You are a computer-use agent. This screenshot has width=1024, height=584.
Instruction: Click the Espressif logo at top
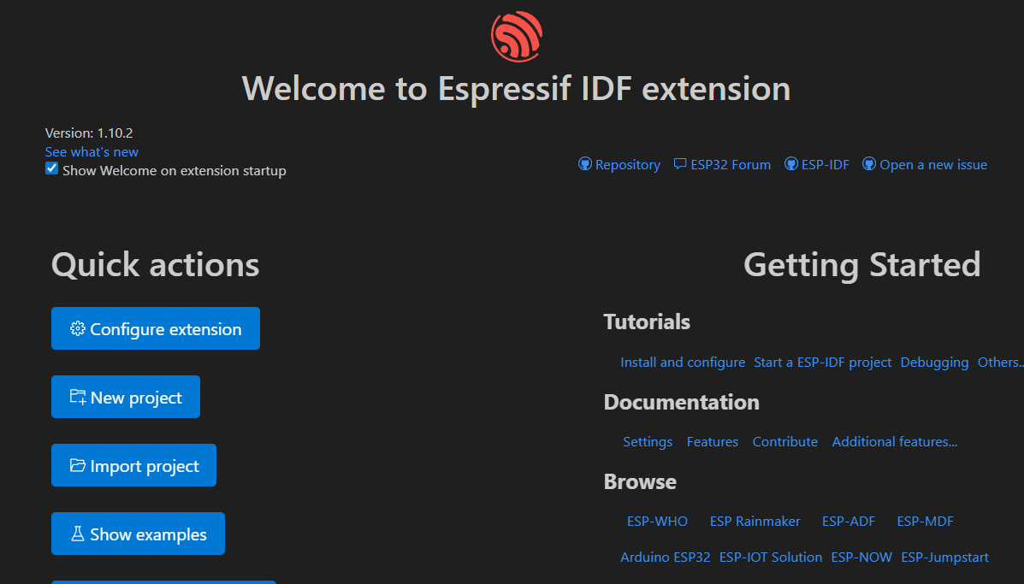point(517,37)
